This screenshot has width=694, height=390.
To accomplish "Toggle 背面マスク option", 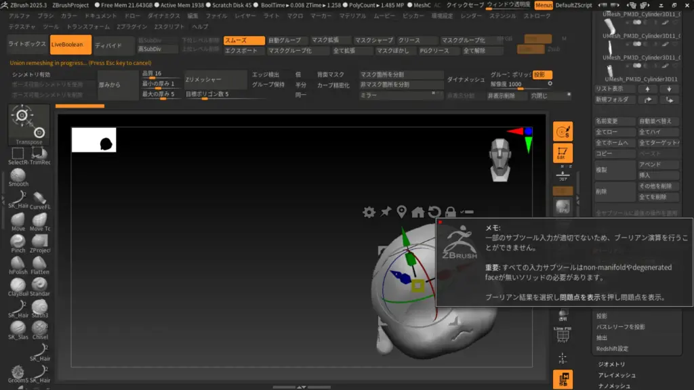I will 330,74.
